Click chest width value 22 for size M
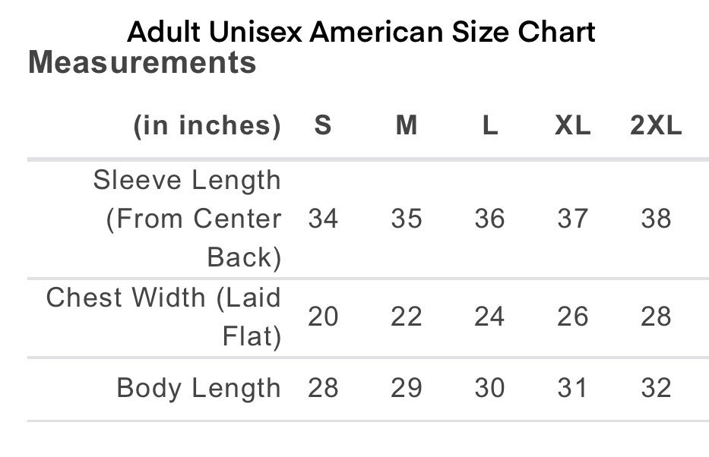This screenshot has width=709, height=457. 407,317
